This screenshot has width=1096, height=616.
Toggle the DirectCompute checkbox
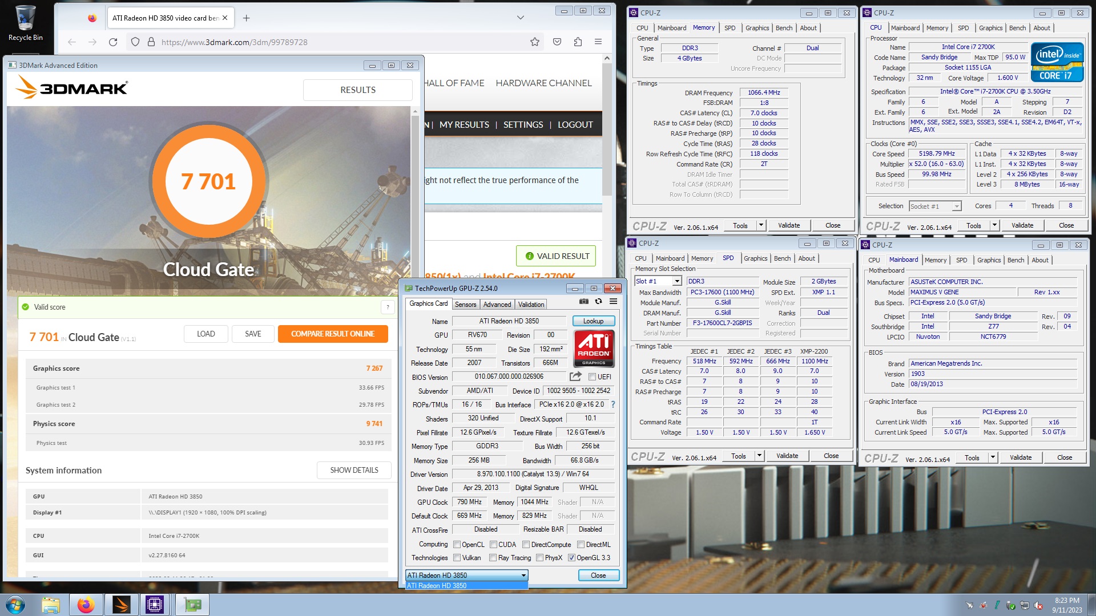coord(526,545)
